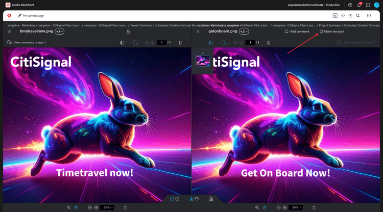Screen dimensions: 383x212
Task: Select zoom tool on the right proof
Action: tap(257, 207)
